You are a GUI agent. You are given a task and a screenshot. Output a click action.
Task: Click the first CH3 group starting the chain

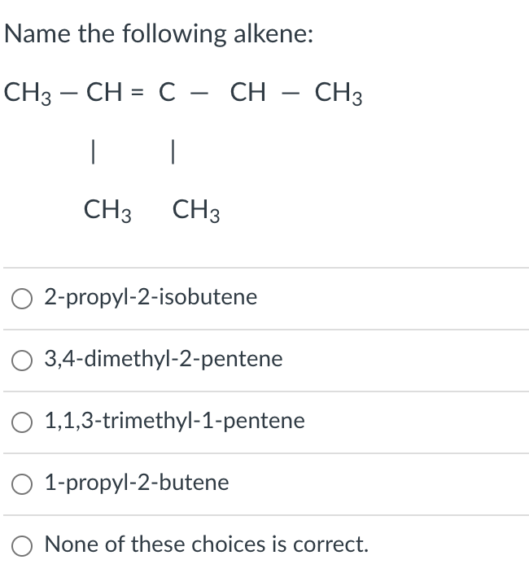28,94
